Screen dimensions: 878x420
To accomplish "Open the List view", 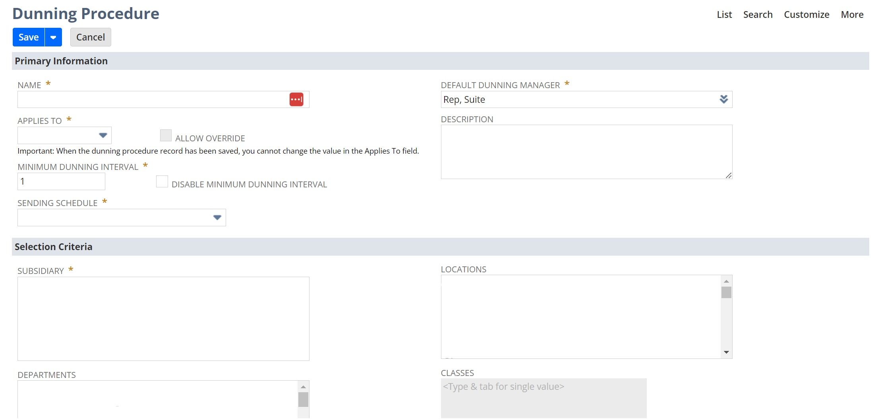I will [x=724, y=14].
